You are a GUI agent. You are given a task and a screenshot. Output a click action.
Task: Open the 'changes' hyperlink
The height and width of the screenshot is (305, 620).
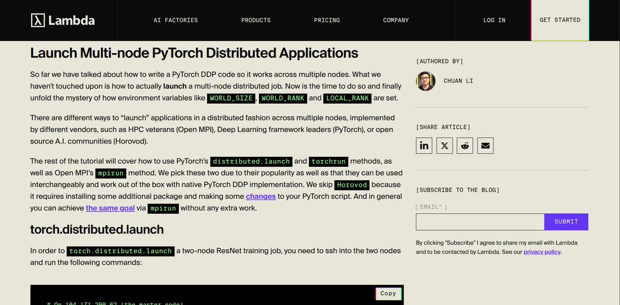(x=260, y=196)
